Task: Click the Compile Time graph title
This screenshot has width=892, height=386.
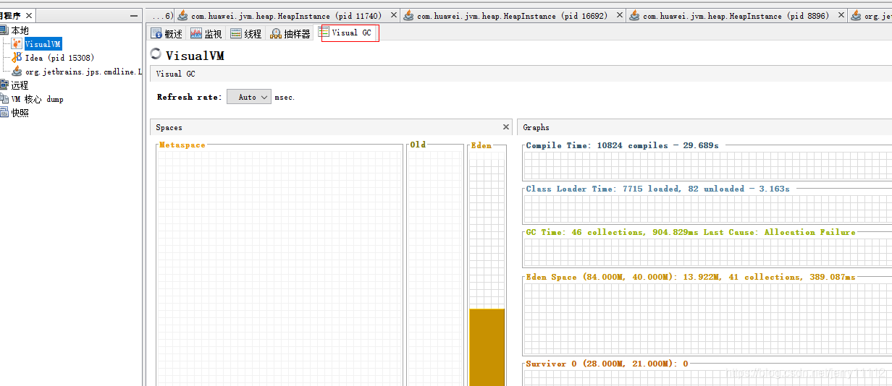Action: click(623, 145)
